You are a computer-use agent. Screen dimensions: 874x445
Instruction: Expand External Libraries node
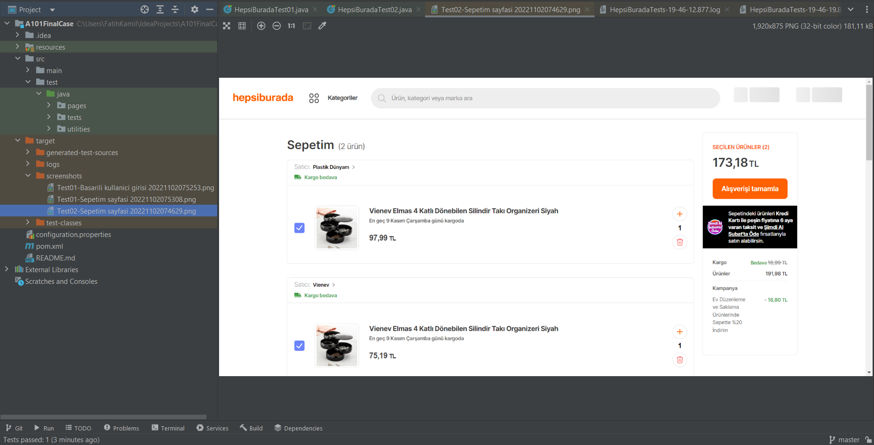[7, 269]
